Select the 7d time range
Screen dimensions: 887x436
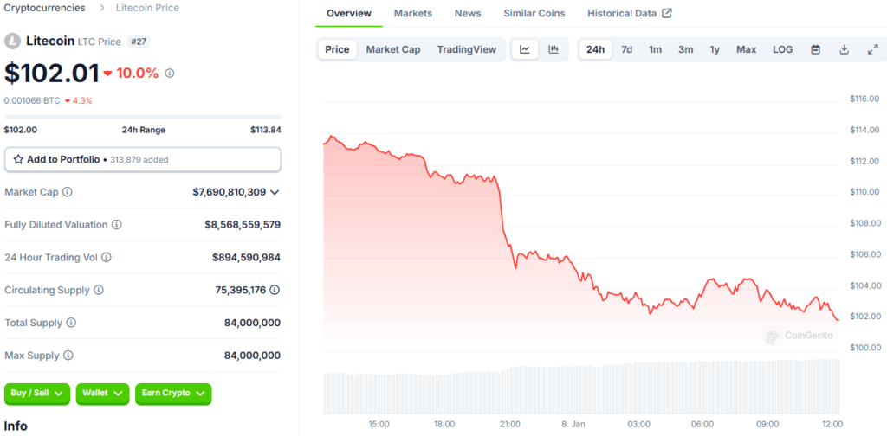(x=627, y=49)
